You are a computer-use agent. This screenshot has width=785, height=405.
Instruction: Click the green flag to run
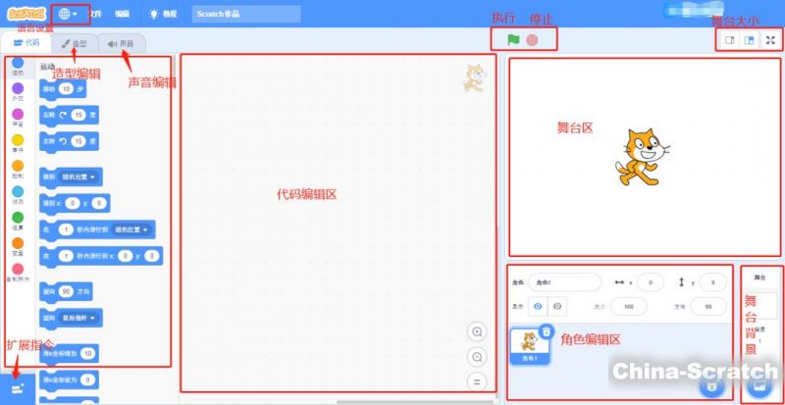[512, 40]
